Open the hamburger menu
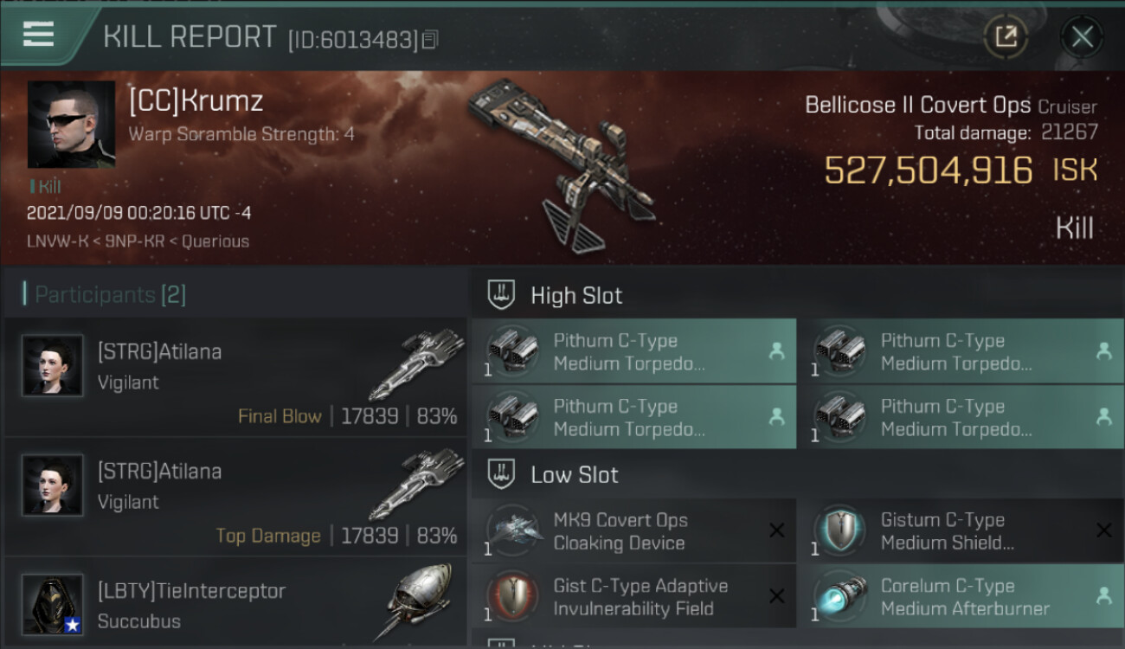 [39, 34]
